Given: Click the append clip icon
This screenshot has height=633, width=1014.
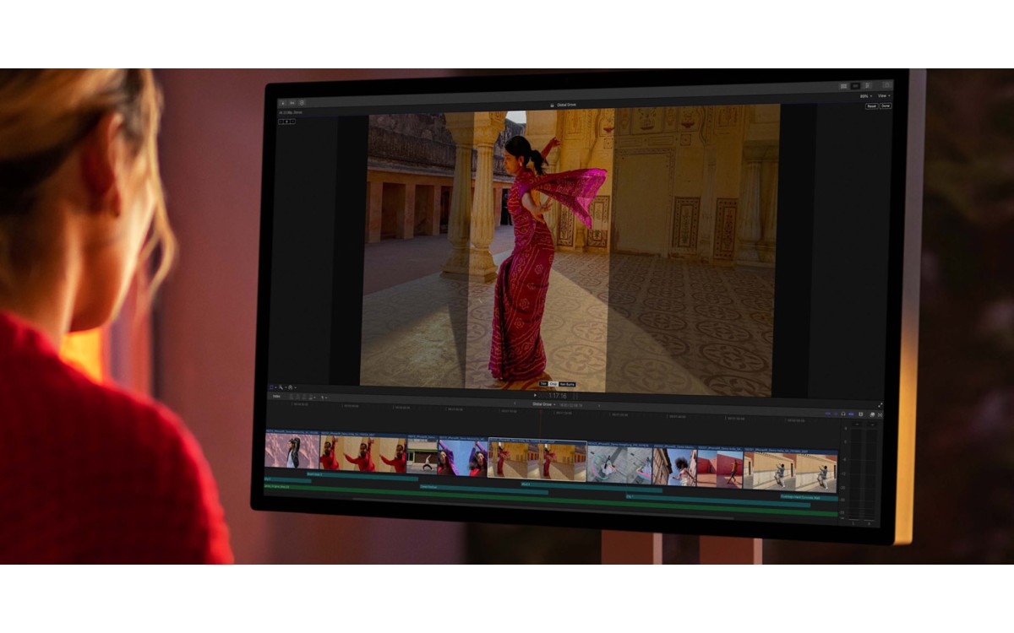Looking at the screenshot, I should [304, 398].
